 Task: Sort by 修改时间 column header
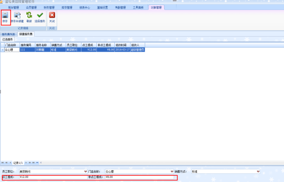(x=122, y=45)
